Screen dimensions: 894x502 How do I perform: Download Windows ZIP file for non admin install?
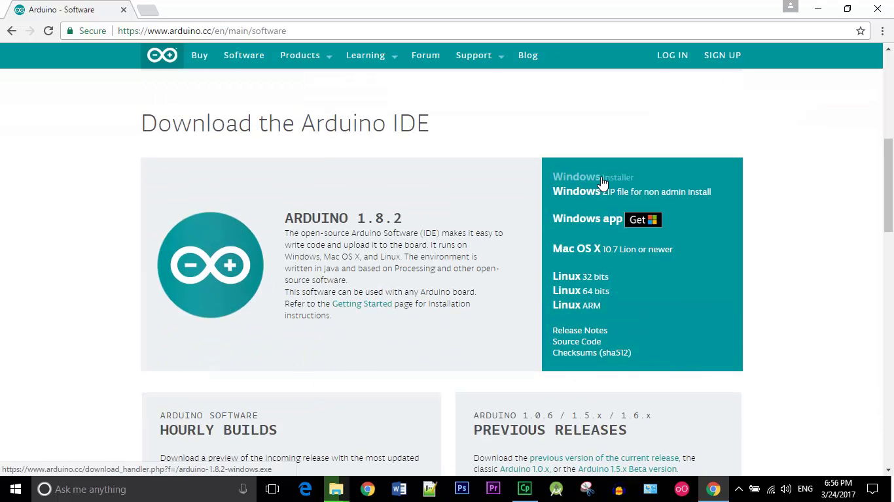(x=632, y=192)
